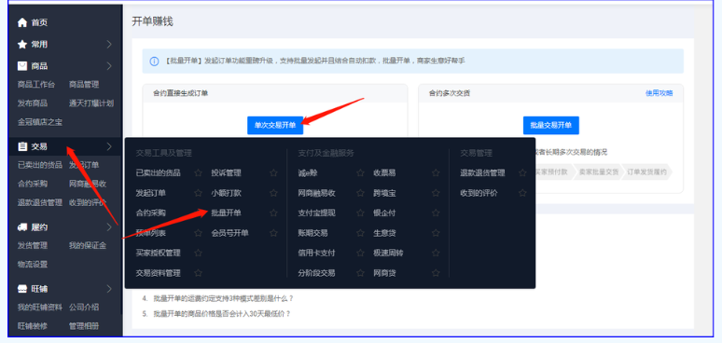Click the truck icon beside 履约
722x343 pixels.
(x=22, y=226)
